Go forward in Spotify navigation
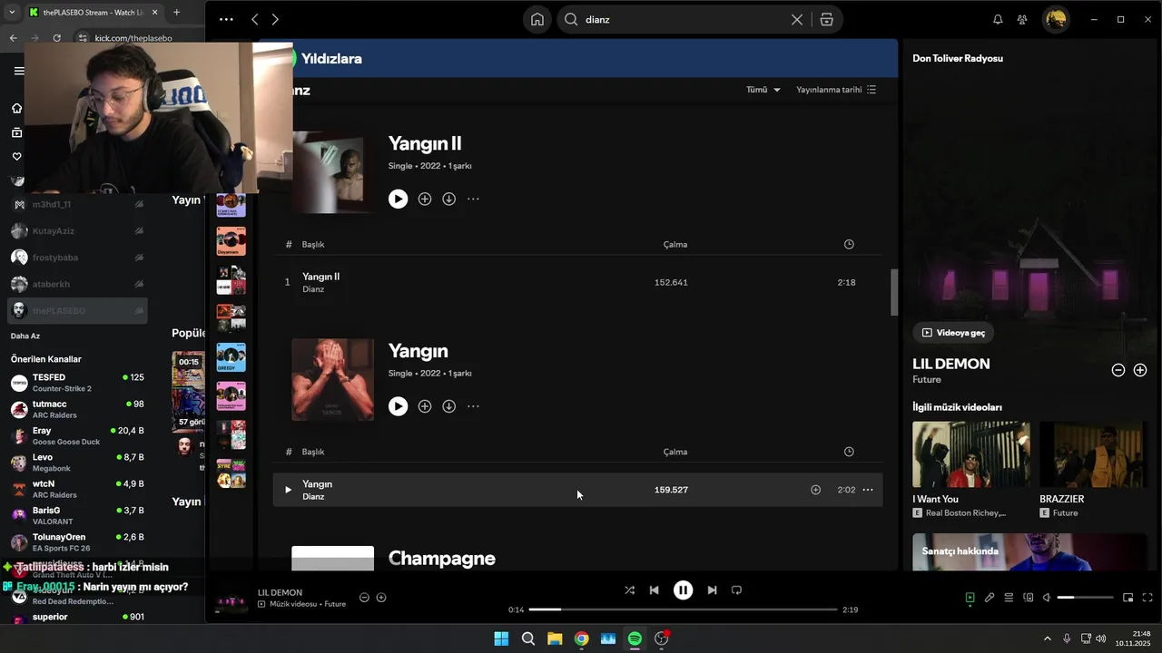The height and width of the screenshot is (653, 1162). point(275,20)
